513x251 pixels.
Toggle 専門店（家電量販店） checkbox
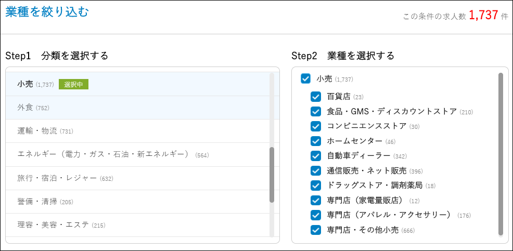[x=316, y=201]
